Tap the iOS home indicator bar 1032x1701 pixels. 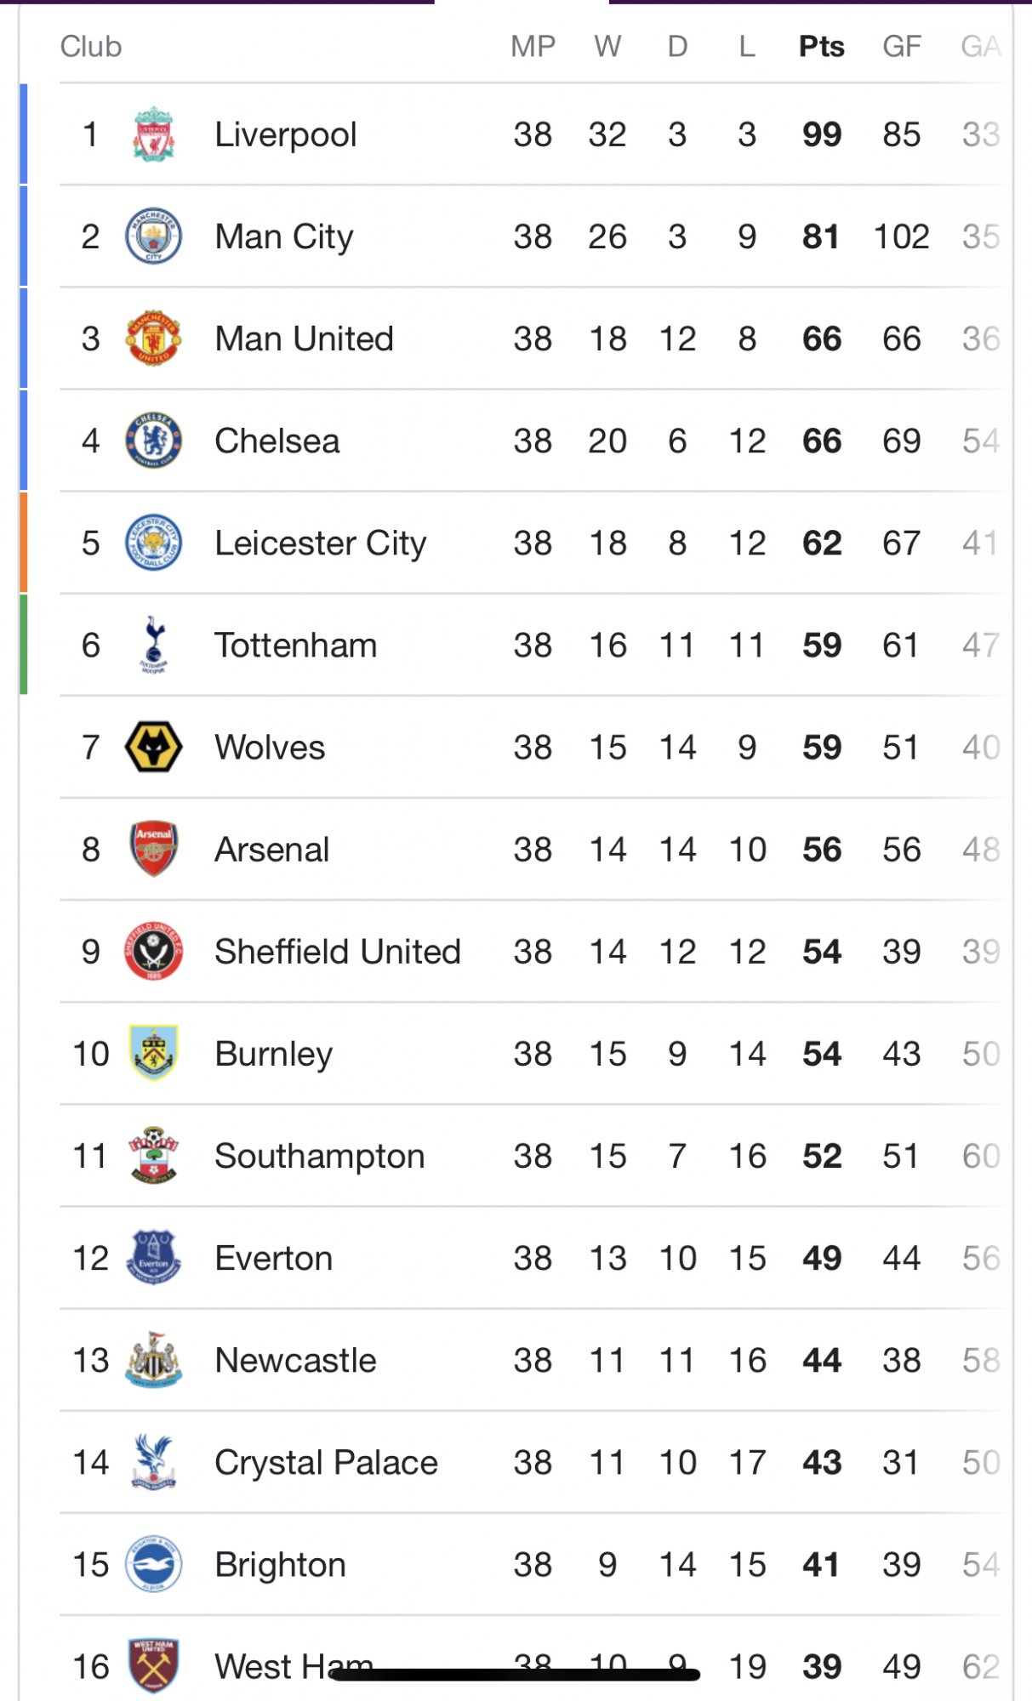[x=516, y=1675]
